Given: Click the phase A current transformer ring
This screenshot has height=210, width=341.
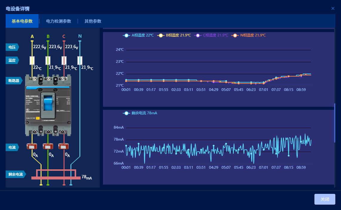Looking at the screenshot, I should [x=32, y=146].
